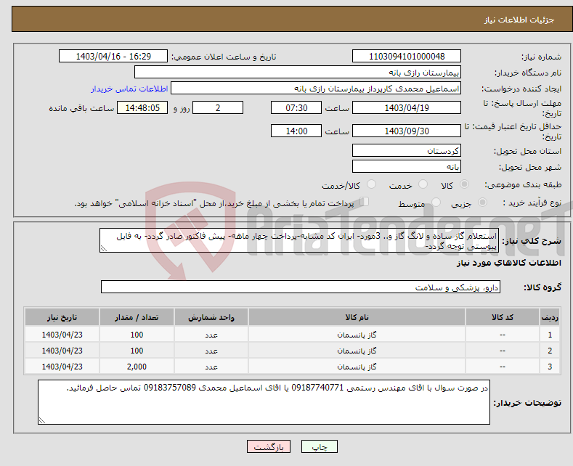This screenshot has height=466, width=573.
Task: Click the بازگشت back button
Action: click(269, 446)
